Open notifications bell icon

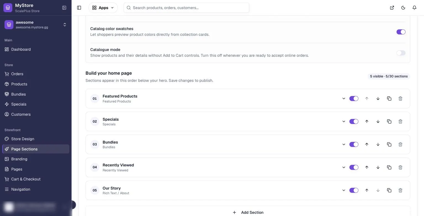pyautogui.click(x=414, y=8)
